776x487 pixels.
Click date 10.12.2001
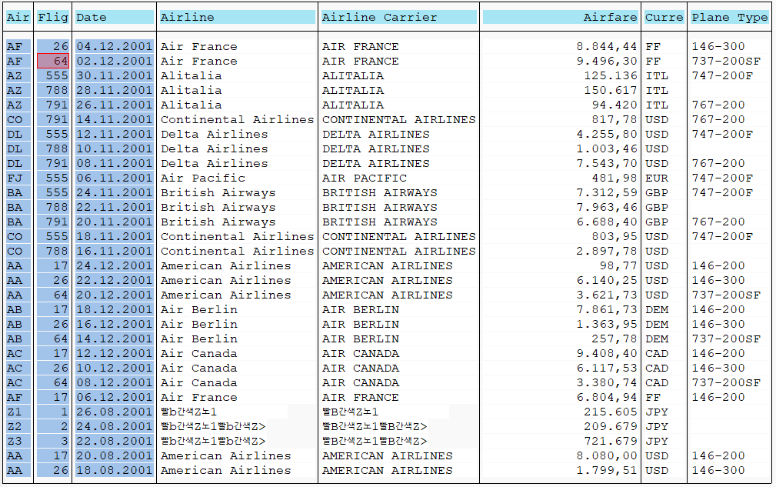[115, 368]
